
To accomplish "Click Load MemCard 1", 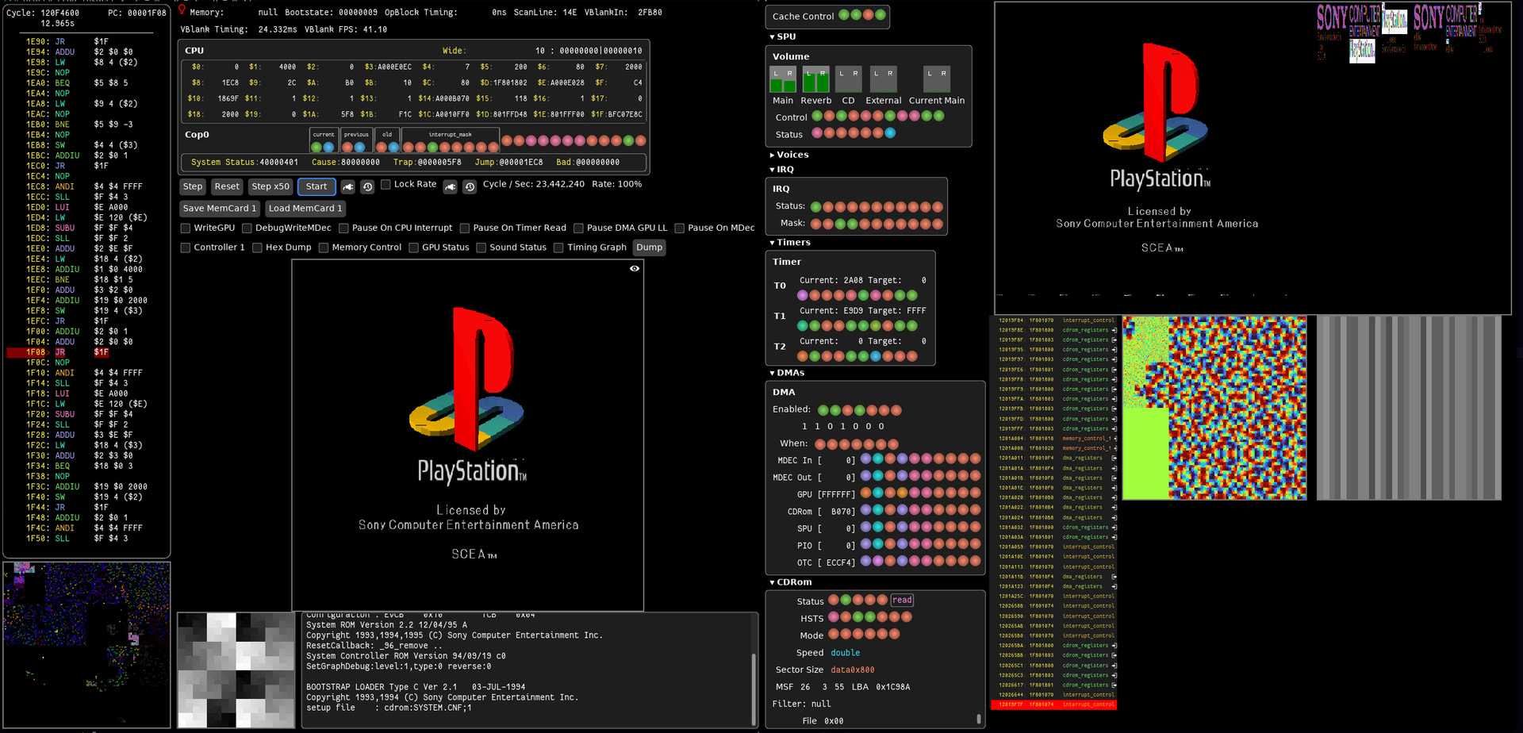I will (305, 209).
